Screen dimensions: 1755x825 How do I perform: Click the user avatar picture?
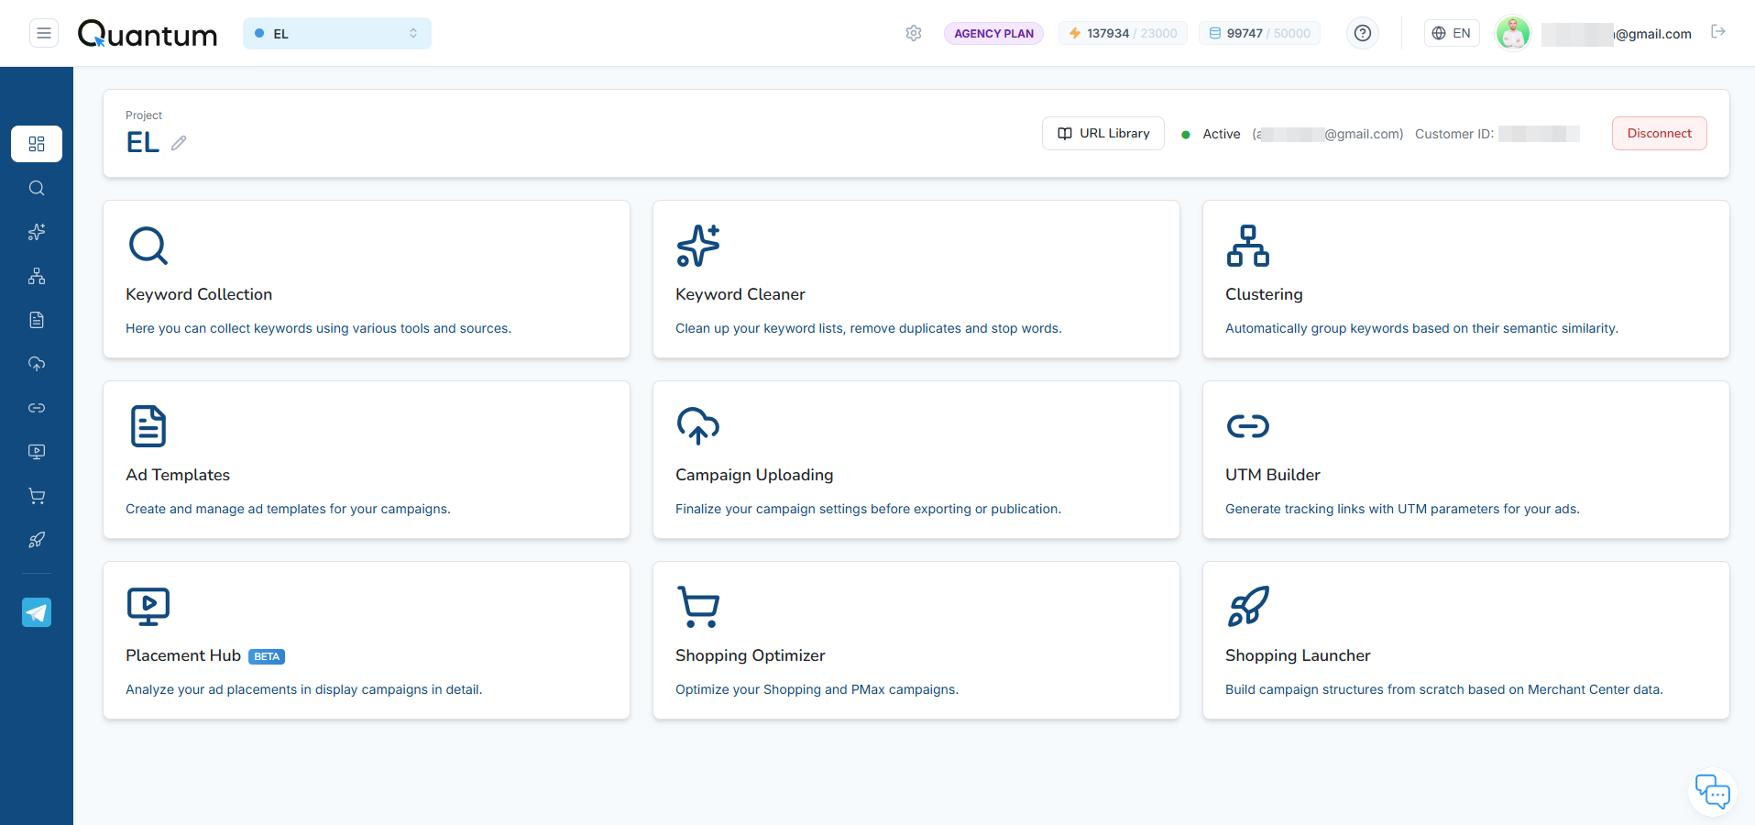(1513, 33)
